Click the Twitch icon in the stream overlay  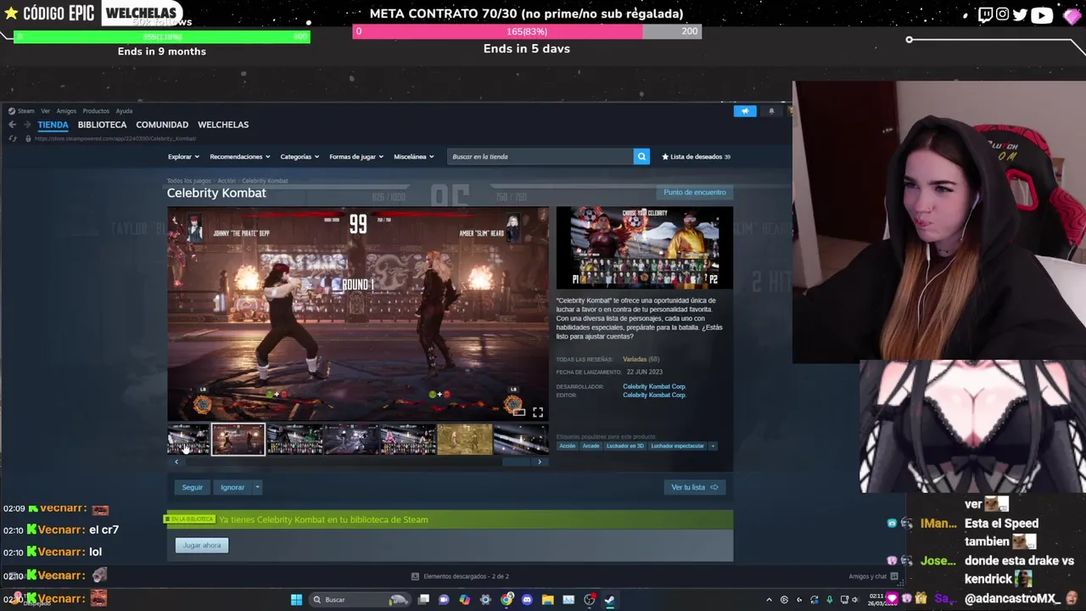(x=985, y=14)
